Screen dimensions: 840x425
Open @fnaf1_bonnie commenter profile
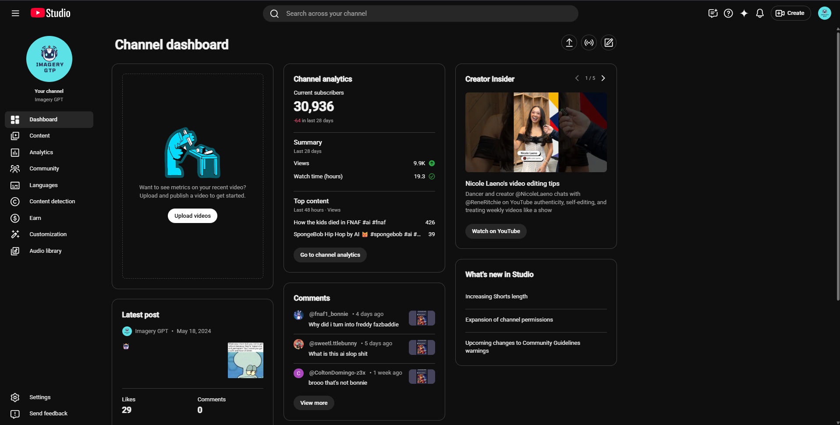(329, 314)
